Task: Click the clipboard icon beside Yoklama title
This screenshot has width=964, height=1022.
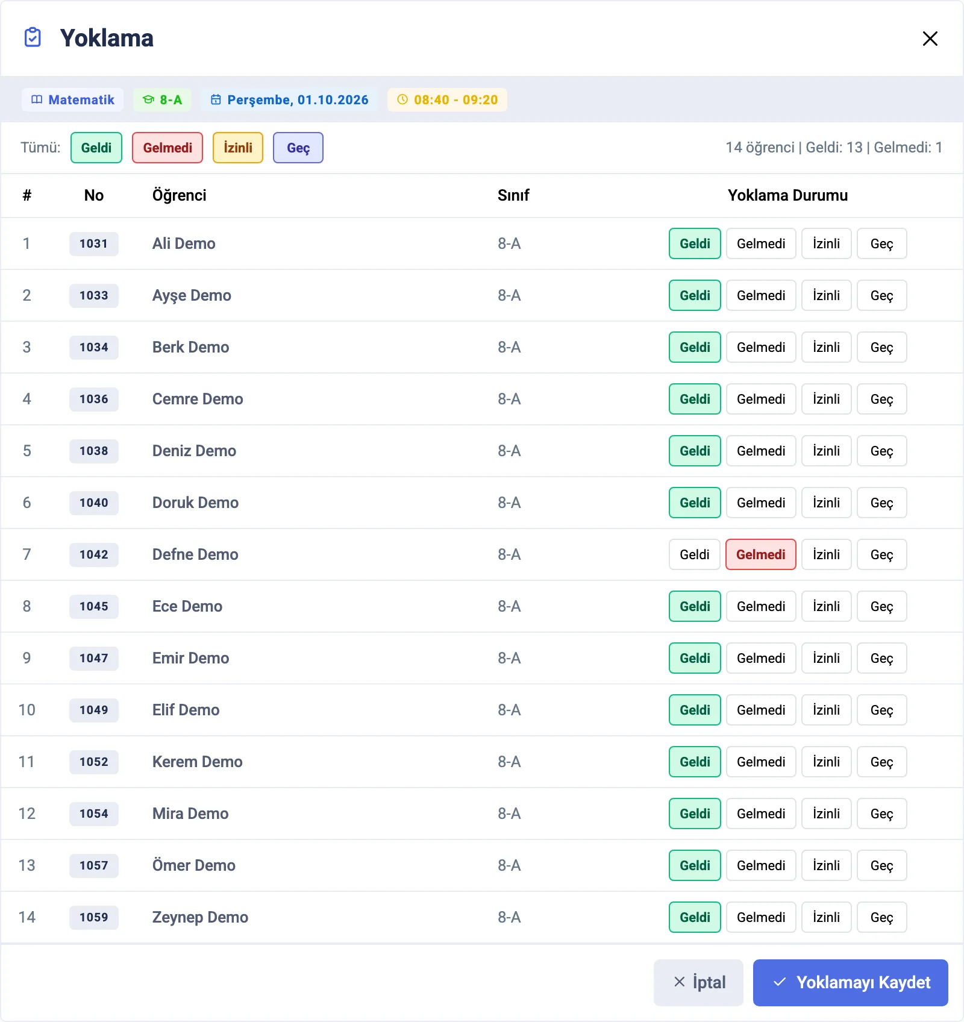Action: click(x=33, y=37)
